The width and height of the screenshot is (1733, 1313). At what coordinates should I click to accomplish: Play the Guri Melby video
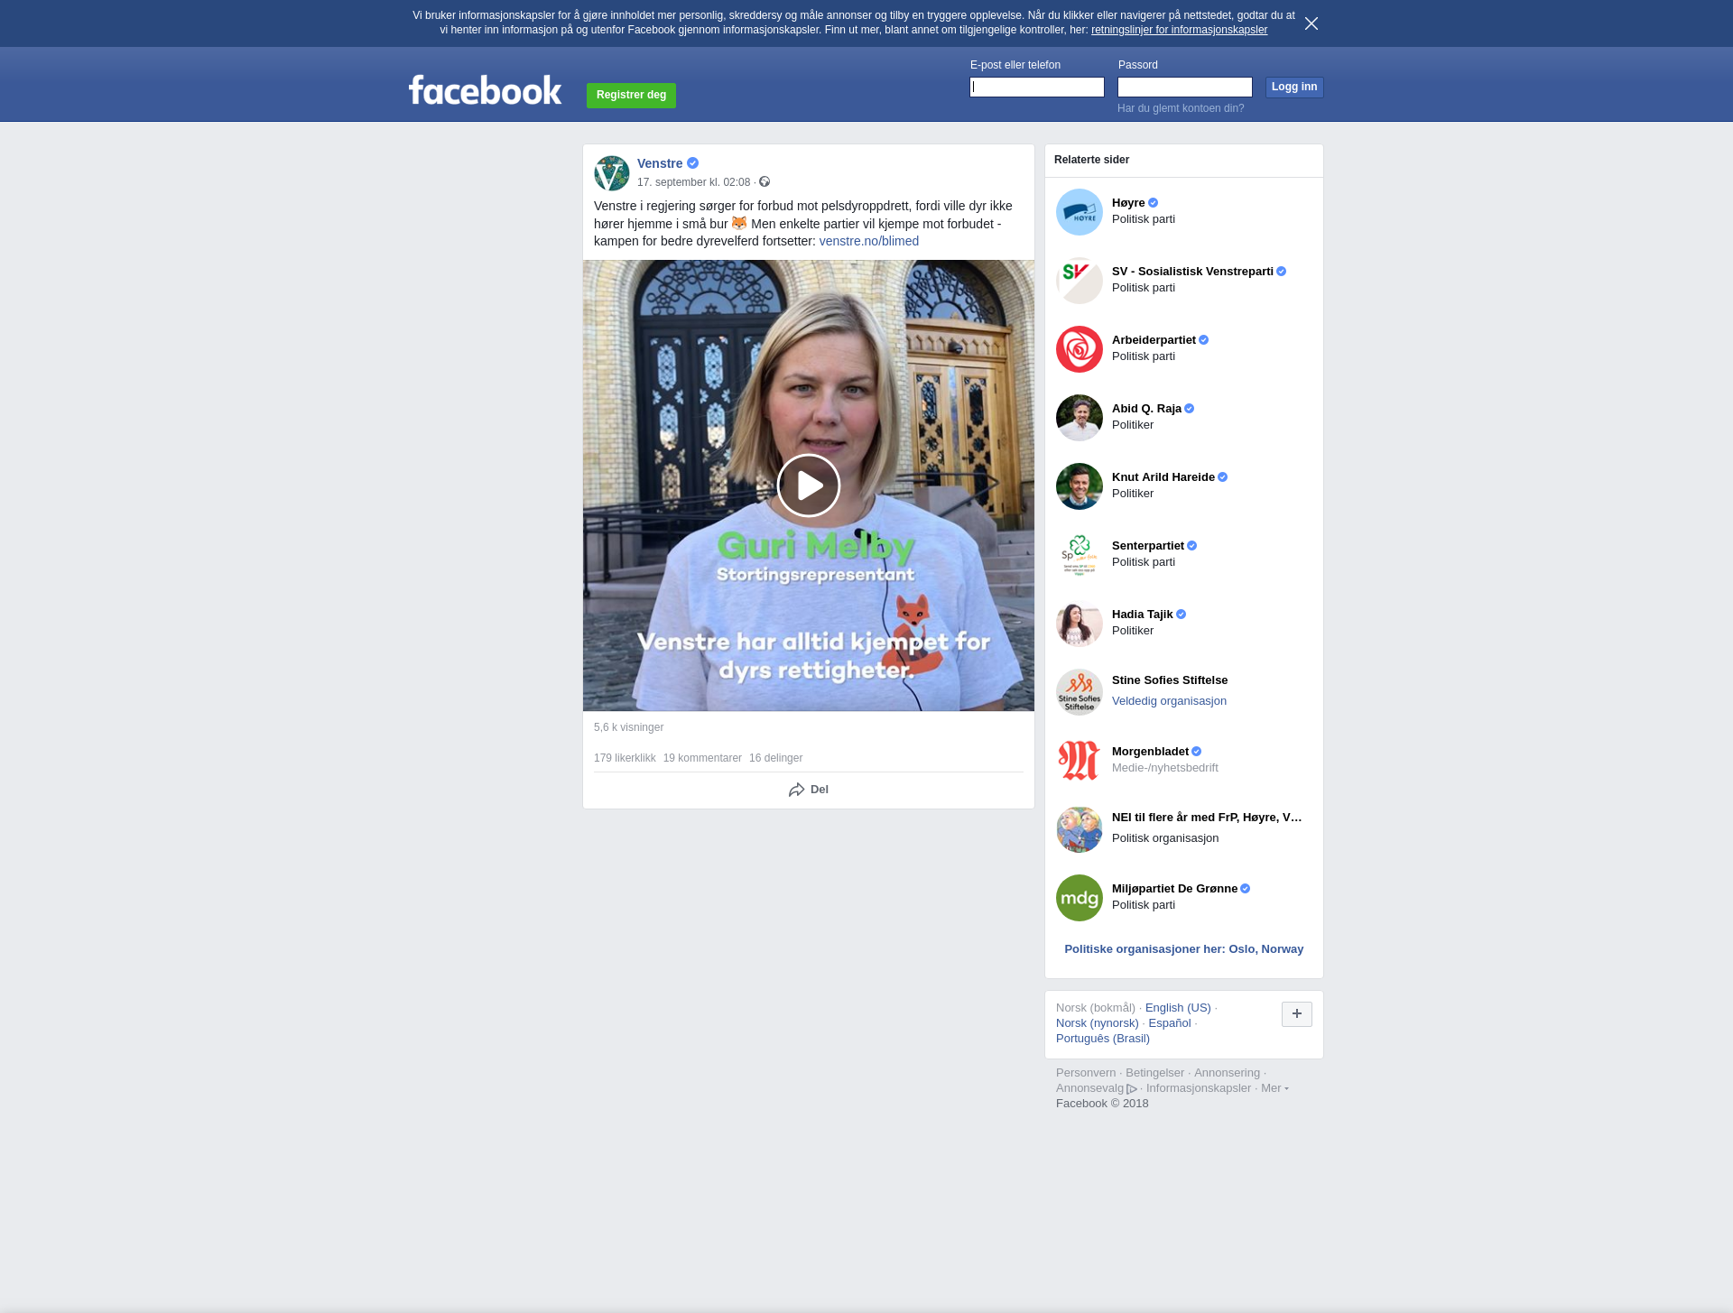click(x=809, y=485)
